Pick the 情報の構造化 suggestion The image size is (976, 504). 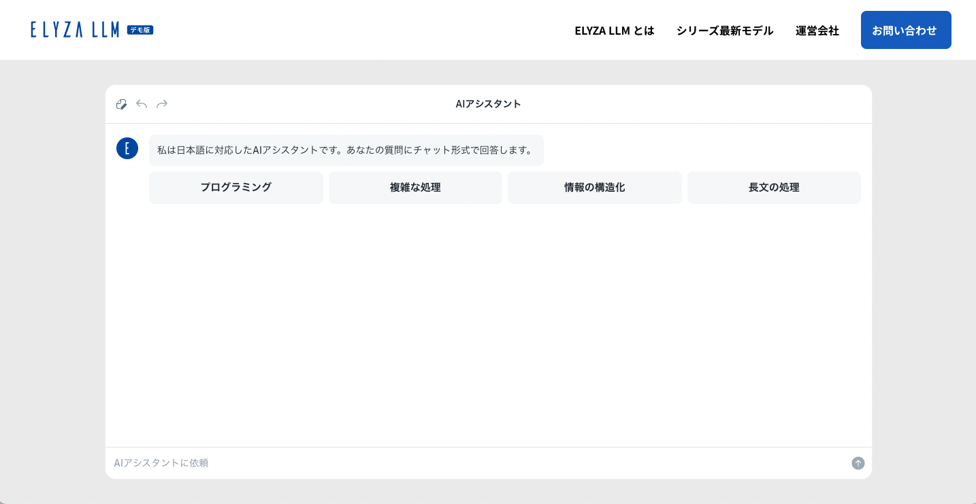[x=594, y=188]
